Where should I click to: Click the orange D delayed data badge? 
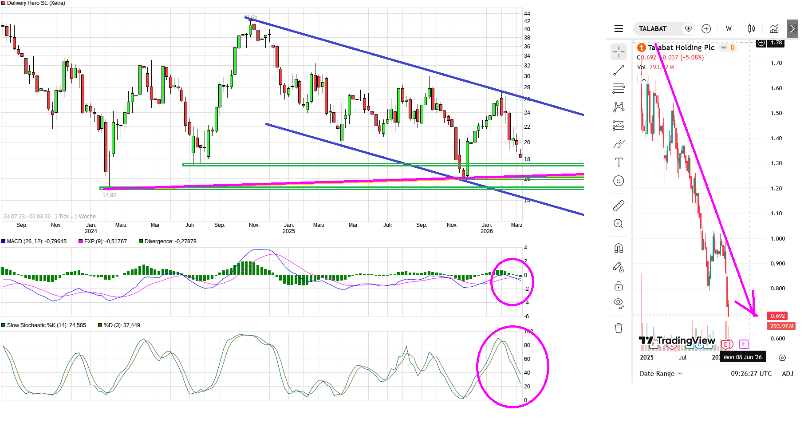pyautogui.click(x=733, y=47)
